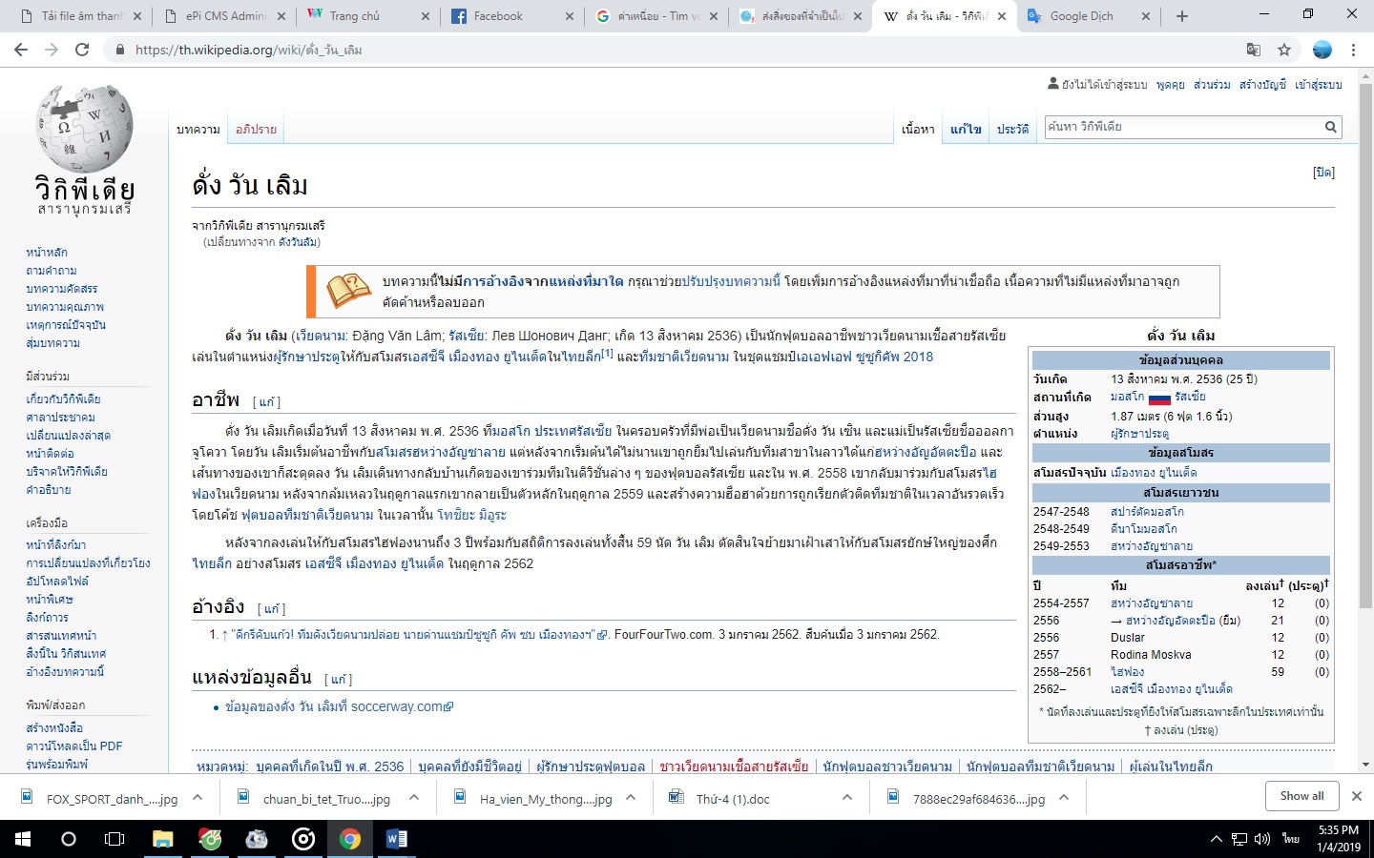
Task: Open the ประวัติ history tab
Action: click(x=1012, y=129)
